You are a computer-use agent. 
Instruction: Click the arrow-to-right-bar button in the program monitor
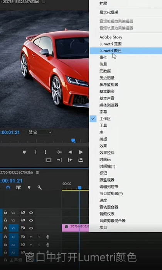click(59, 160)
